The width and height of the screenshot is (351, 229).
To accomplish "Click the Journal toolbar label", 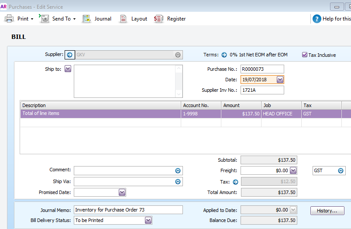I will [103, 19].
